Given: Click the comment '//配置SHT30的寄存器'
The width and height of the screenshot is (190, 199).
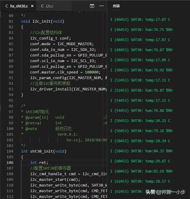Looking at the screenshot, I should pos(50,168).
